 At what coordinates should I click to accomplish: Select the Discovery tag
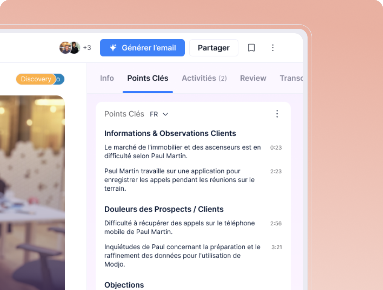click(36, 79)
